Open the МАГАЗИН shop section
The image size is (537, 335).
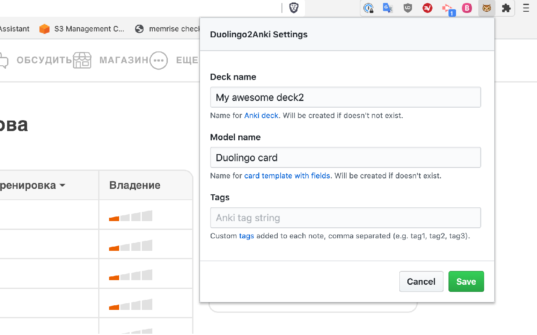pos(124,60)
